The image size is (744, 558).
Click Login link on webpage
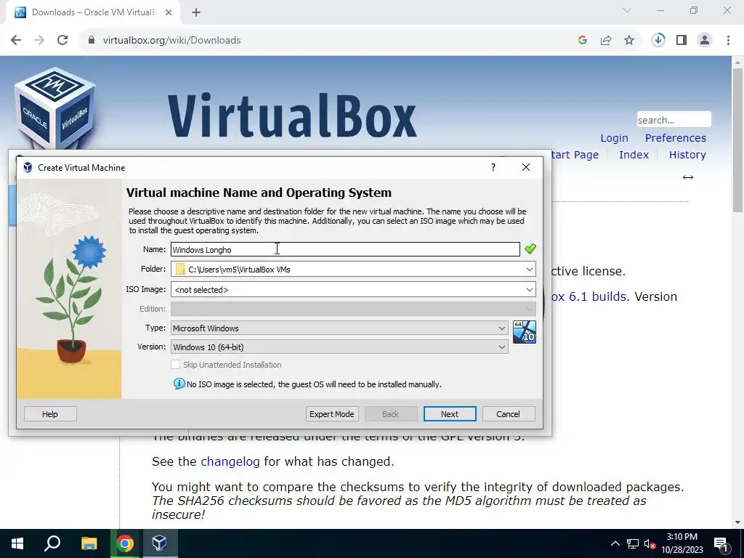[614, 138]
